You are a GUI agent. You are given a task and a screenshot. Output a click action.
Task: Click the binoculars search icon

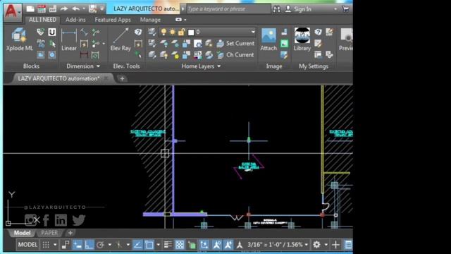[x=277, y=9]
